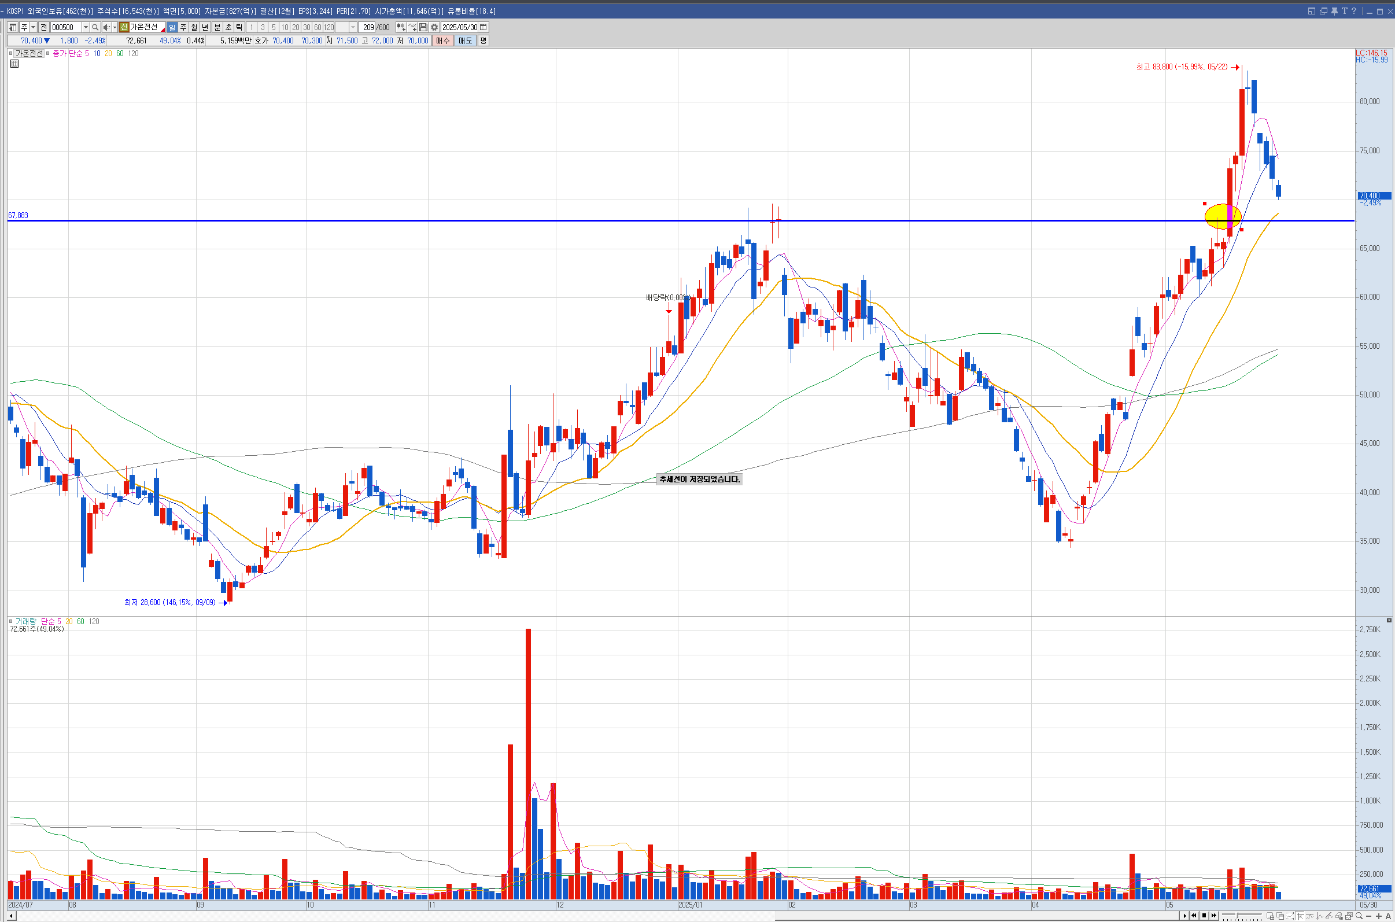The height and width of the screenshot is (922, 1395).
Task: Select the tick (틱) chart tab
Action: point(239,27)
